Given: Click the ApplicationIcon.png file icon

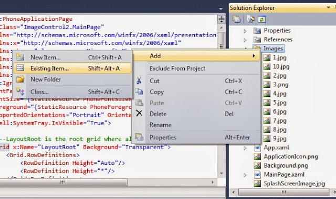Looking at the screenshot, I should [257, 157].
